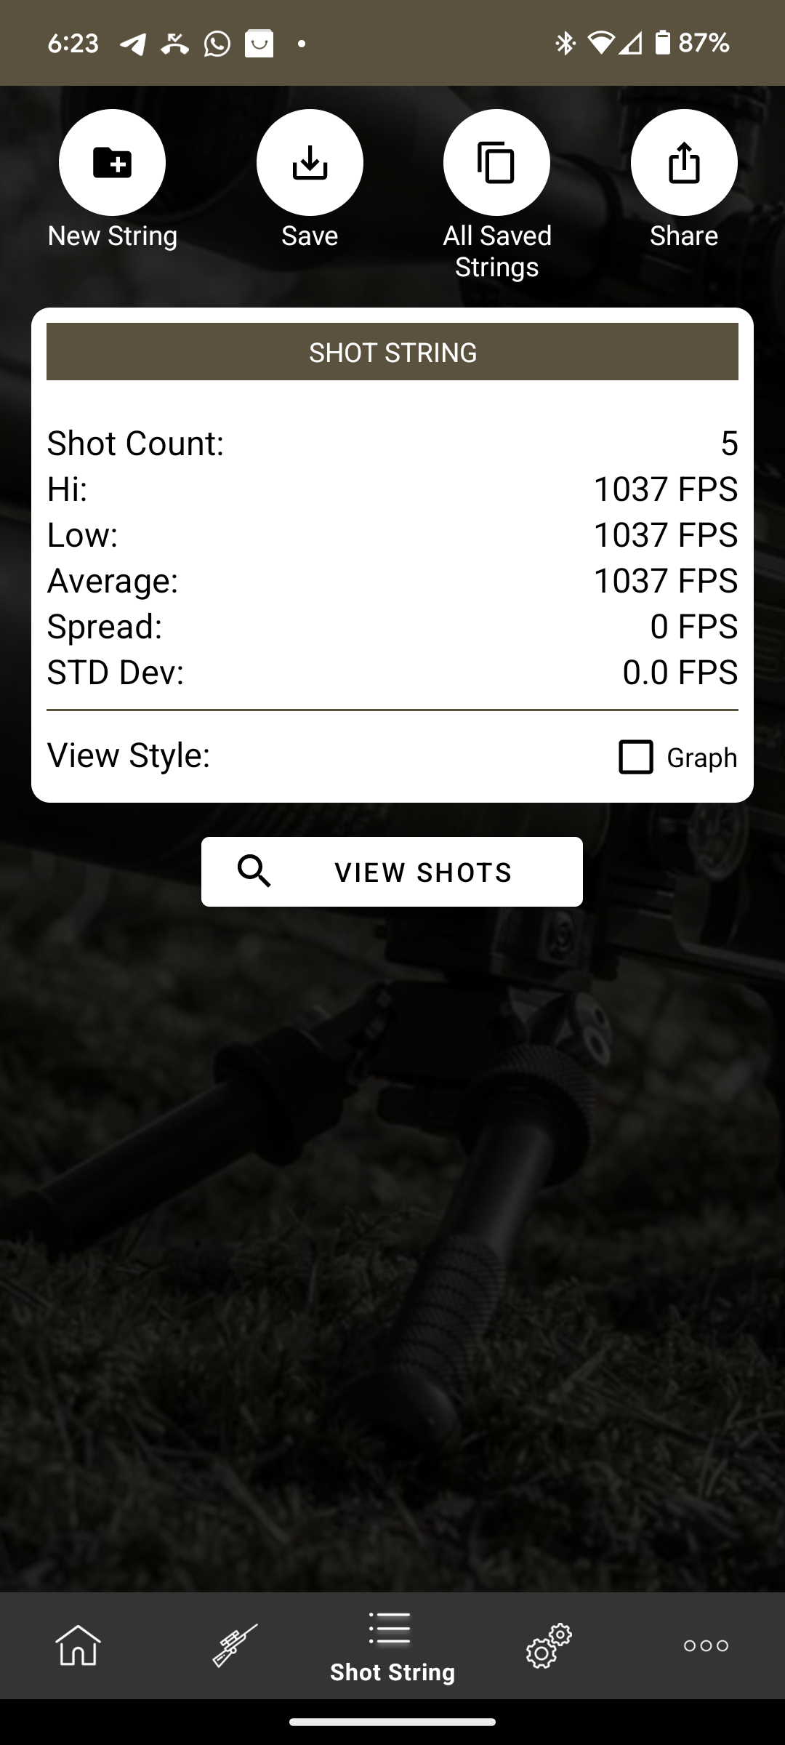Viewport: 785px width, 1745px height.
Task: Tap the Graph label text
Action: point(702,758)
